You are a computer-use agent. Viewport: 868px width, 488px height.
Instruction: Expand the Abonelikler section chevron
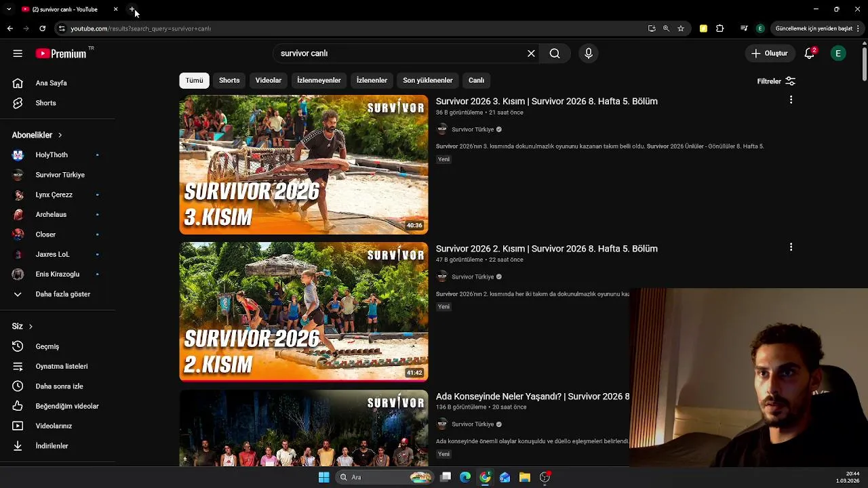[60, 135]
